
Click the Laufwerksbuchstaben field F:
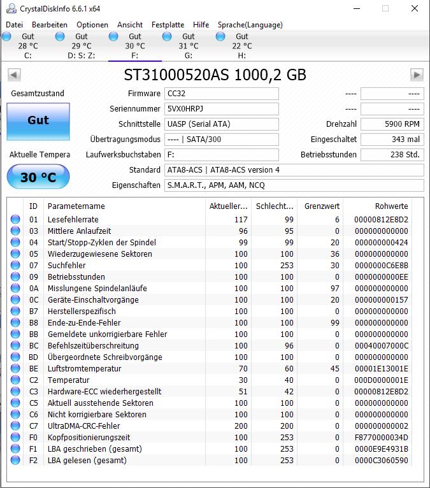222,155
